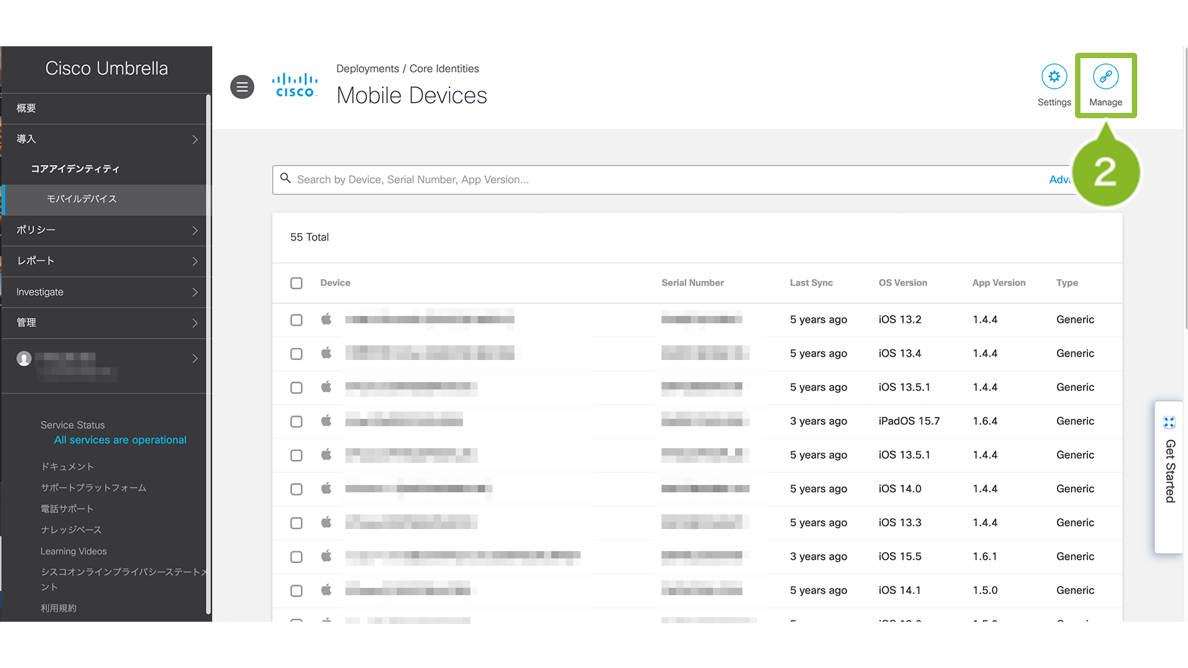Check the box for the iOS 13.2 device

tap(297, 320)
